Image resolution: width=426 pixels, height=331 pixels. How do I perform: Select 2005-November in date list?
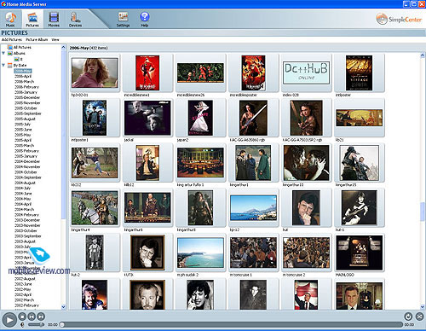[27, 103]
